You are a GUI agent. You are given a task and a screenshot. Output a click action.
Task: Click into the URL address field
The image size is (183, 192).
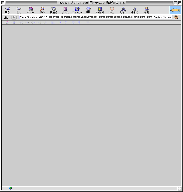(x=95, y=17)
